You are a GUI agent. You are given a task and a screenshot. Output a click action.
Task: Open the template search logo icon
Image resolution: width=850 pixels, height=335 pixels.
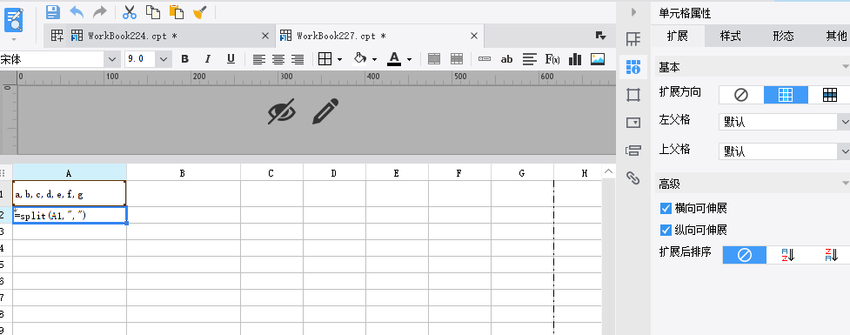coord(14,20)
